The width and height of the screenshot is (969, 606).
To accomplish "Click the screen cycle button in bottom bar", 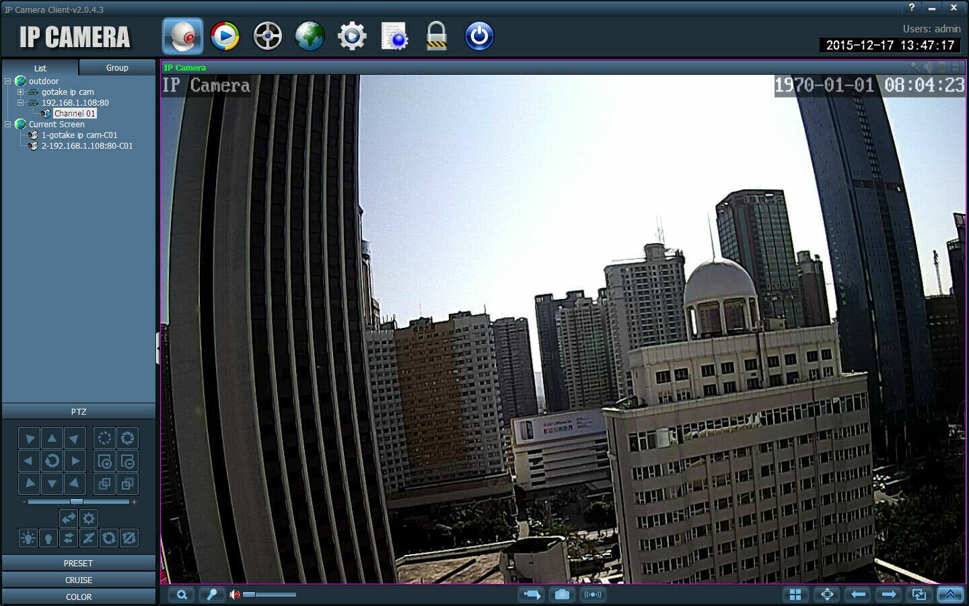I will click(919, 595).
